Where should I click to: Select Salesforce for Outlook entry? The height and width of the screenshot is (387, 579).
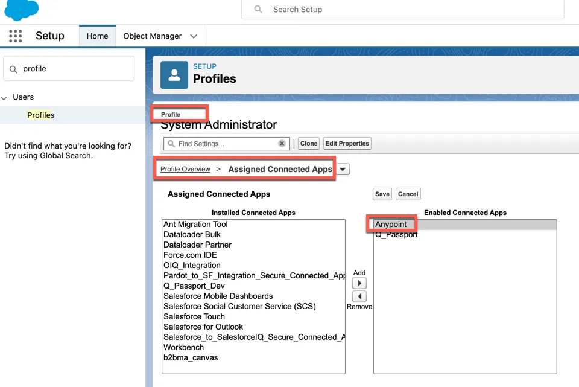coord(253,327)
